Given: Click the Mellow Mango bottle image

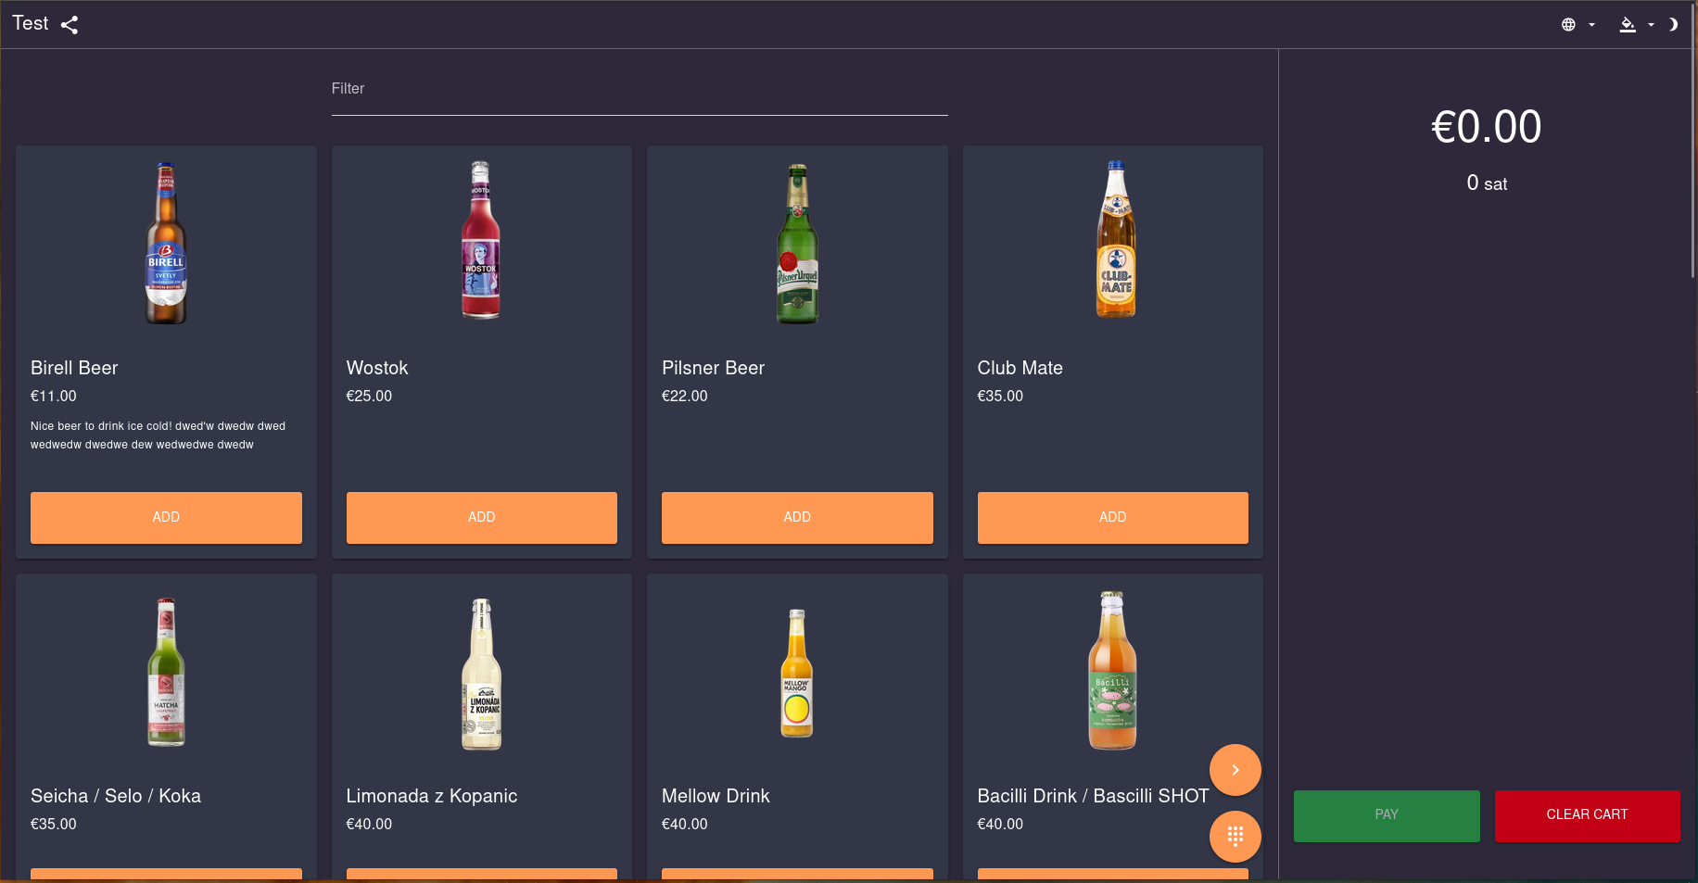Looking at the screenshot, I should coord(797,674).
